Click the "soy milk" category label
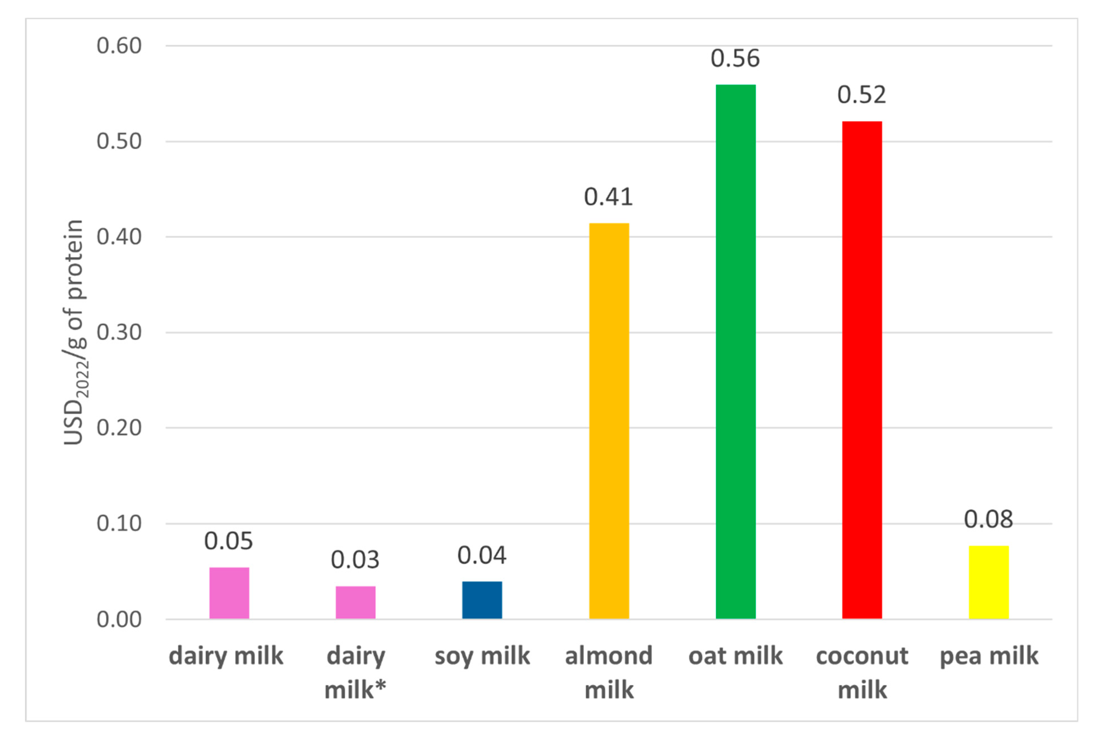This screenshot has height=738, width=1097. pyautogui.click(x=482, y=656)
